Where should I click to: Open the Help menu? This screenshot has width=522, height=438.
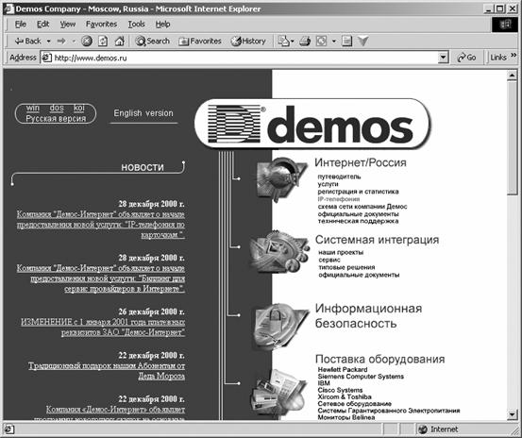(x=162, y=25)
